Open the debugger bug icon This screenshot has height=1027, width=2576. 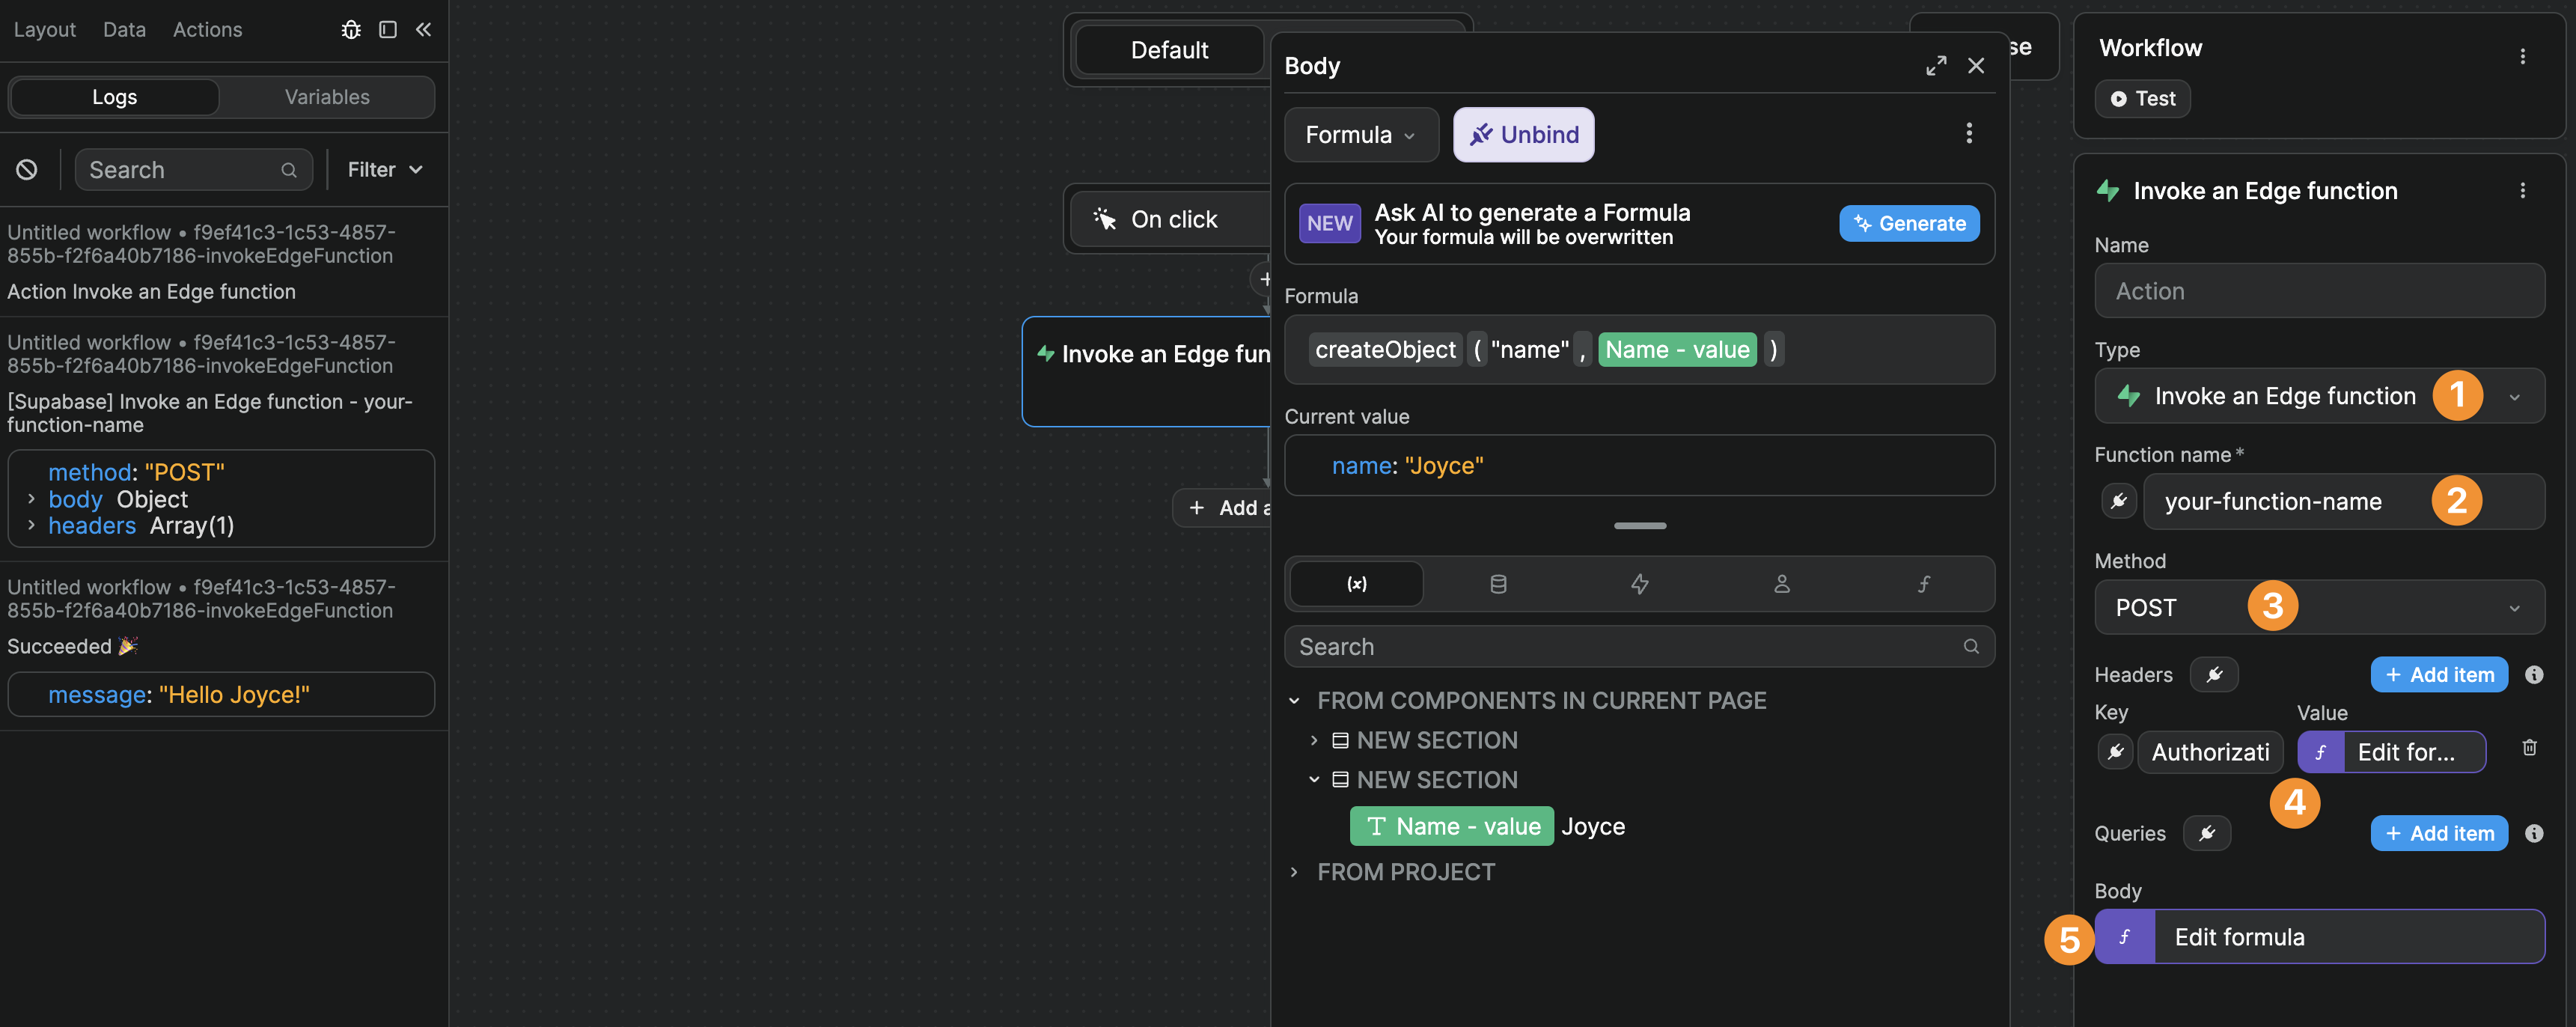[x=350, y=30]
